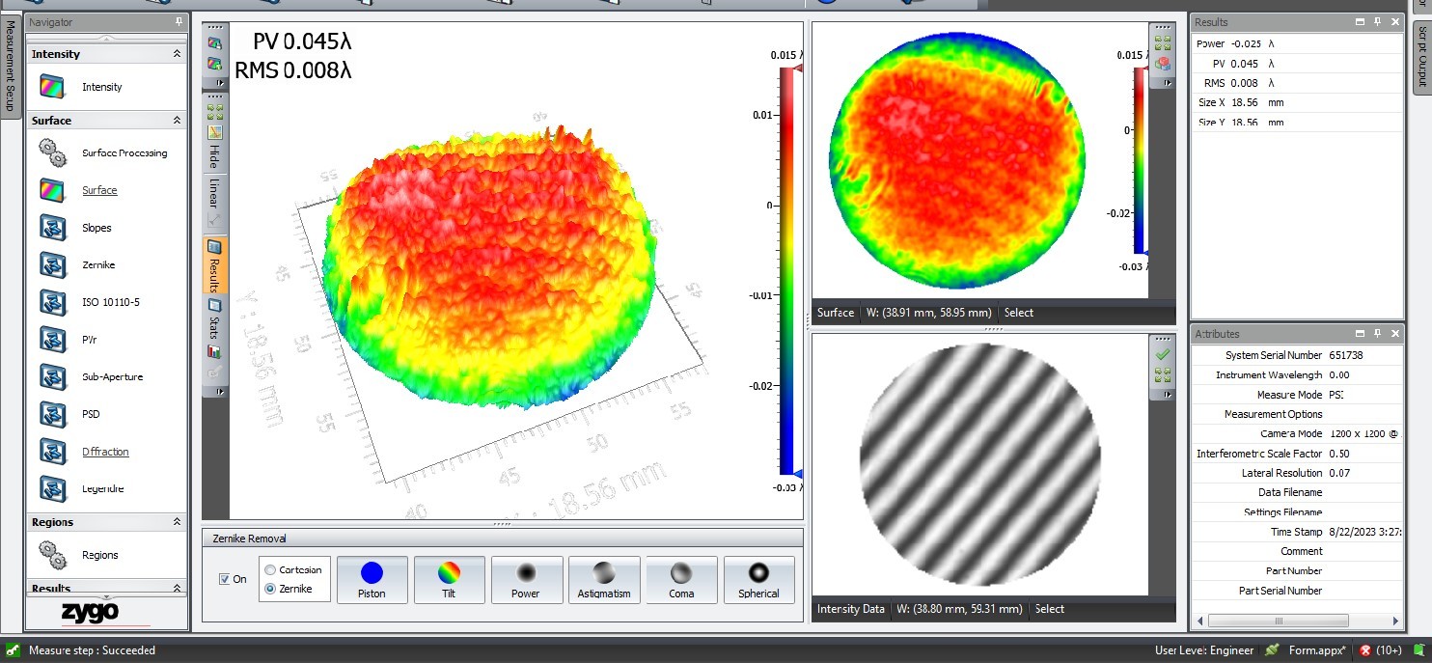
Task: Toggle Piston removal
Action: tap(372, 580)
